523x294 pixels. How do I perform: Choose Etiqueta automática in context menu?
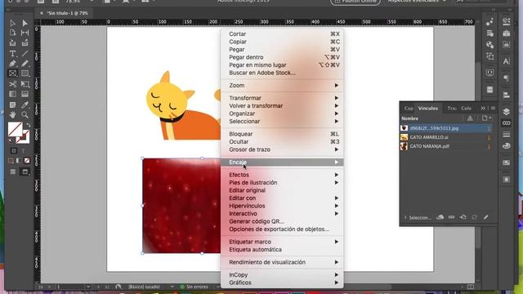point(282,250)
